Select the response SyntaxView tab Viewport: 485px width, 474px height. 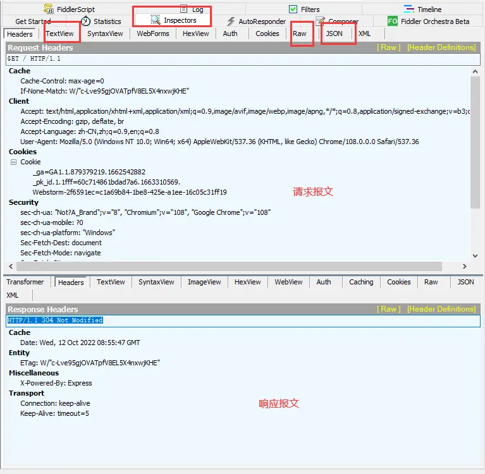(156, 282)
